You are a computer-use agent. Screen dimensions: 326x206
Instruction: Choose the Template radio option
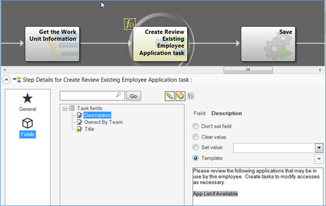[x=196, y=158]
